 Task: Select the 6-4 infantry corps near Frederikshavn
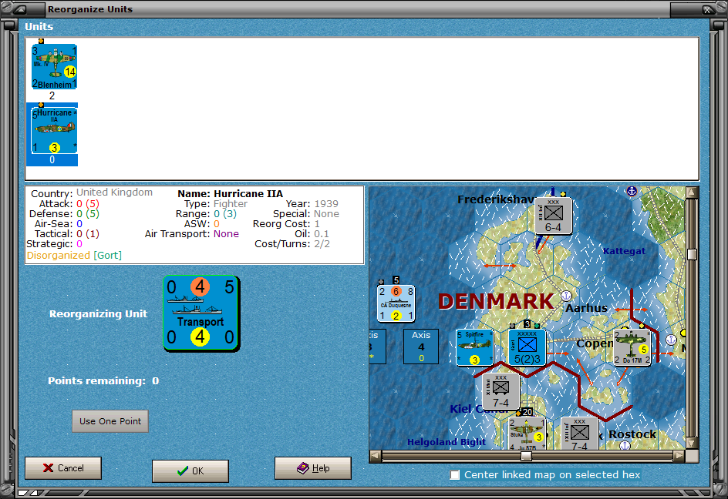tap(553, 216)
